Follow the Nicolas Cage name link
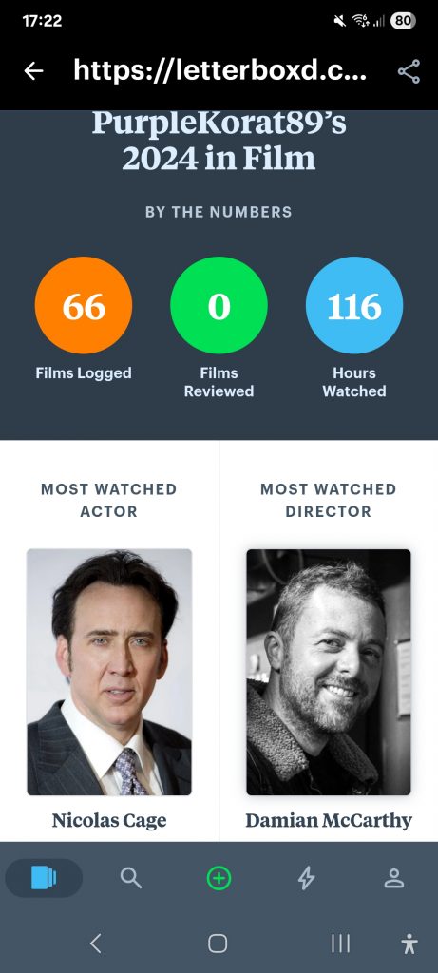The image size is (438, 973). point(109,820)
